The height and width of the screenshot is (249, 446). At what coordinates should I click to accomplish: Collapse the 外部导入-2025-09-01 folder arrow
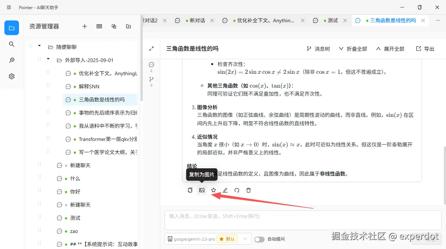coord(48,59)
